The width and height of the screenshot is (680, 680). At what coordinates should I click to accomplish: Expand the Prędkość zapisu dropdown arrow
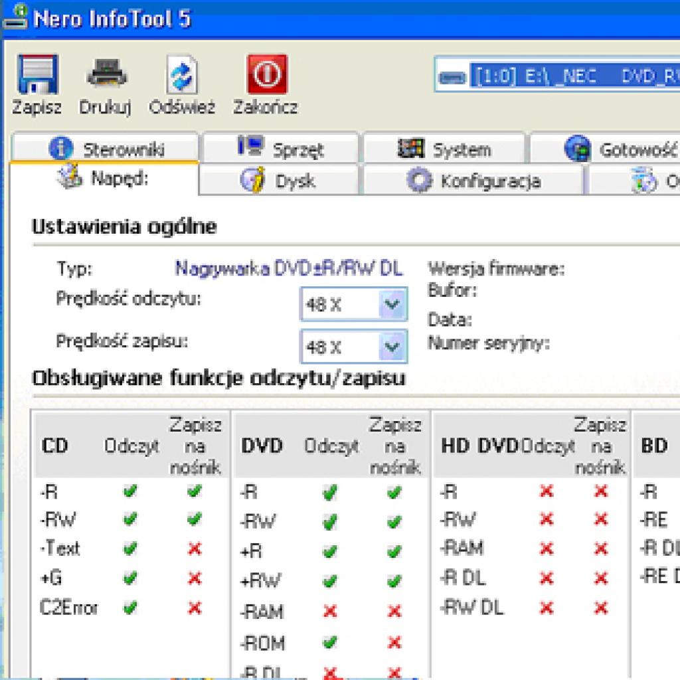392,347
